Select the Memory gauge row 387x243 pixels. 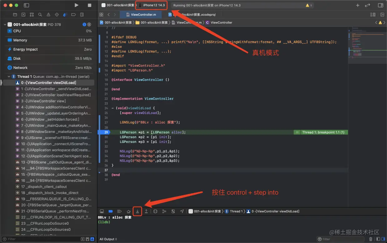pyautogui.click(x=49, y=40)
